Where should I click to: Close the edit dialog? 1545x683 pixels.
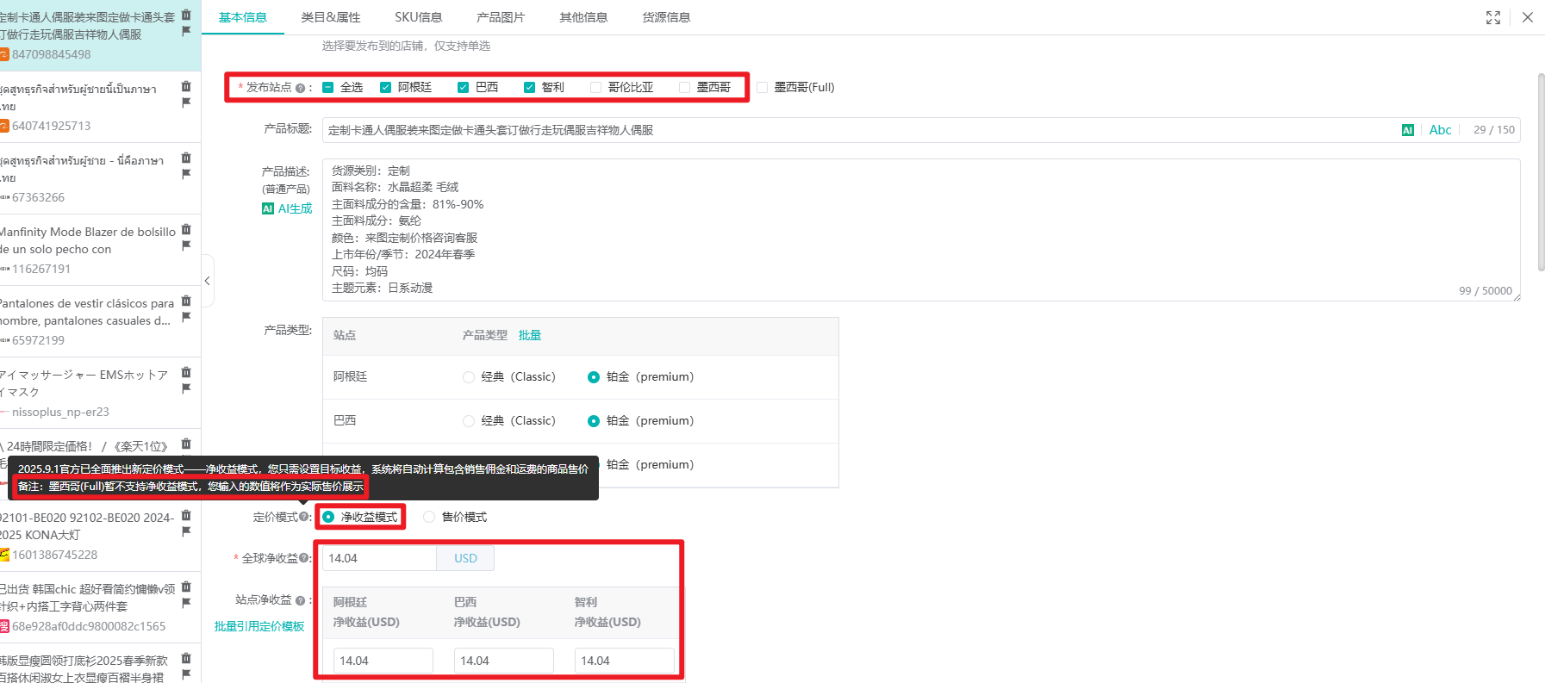click(x=1528, y=17)
